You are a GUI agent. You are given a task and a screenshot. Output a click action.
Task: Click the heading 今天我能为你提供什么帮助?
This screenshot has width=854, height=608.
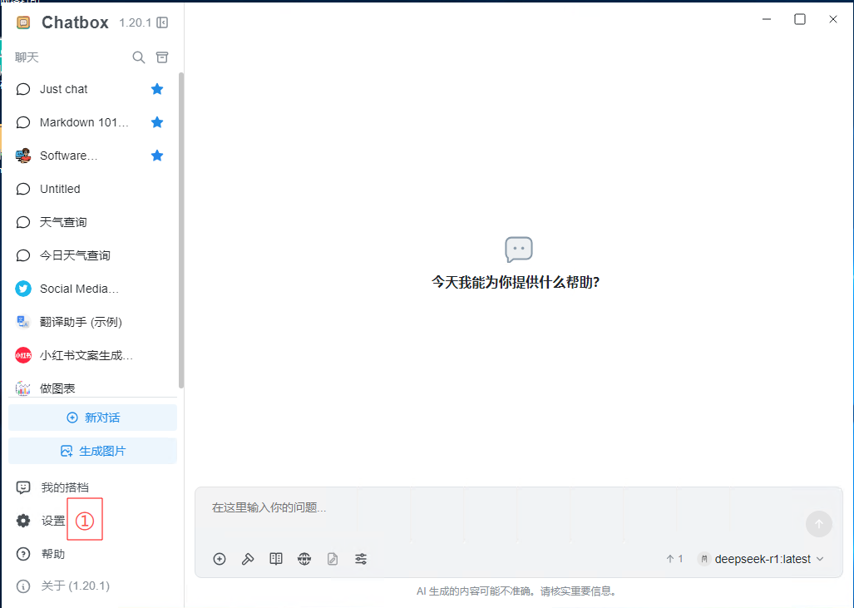pyautogui.click(x=516, y=282)
